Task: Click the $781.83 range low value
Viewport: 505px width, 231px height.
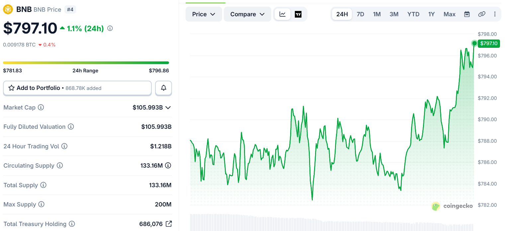Action: coord(12,71)
